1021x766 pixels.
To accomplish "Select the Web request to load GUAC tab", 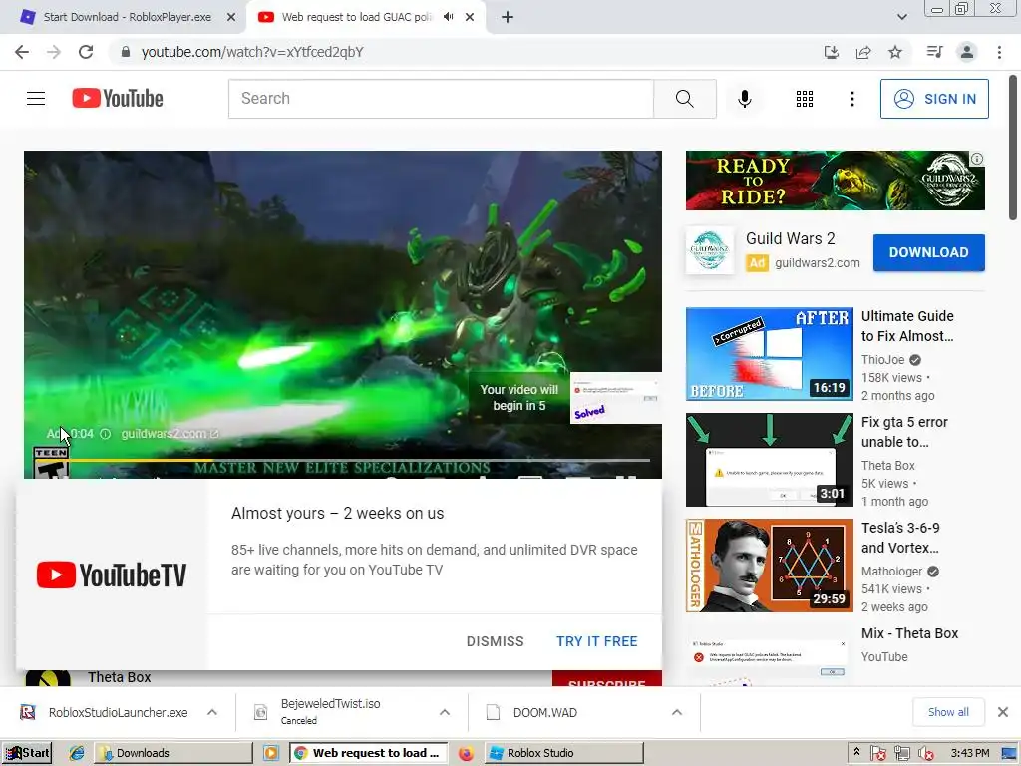I will click(x=358, y=17).
